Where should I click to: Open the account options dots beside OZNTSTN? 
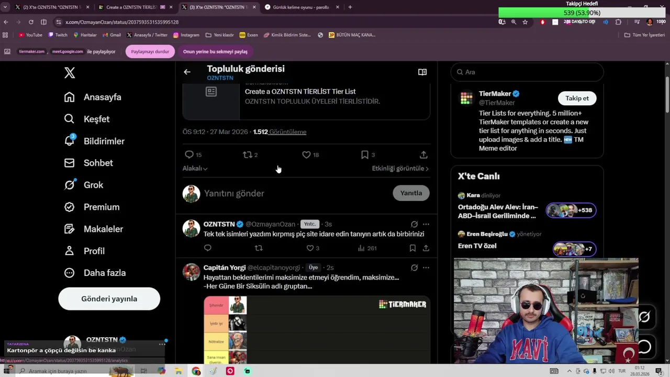(162, 344)
